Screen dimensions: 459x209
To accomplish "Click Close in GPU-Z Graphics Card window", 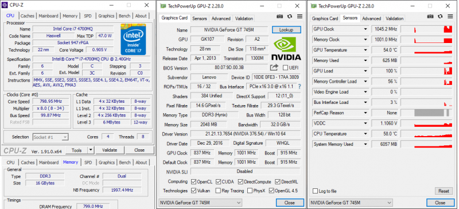I will point(290,203).
